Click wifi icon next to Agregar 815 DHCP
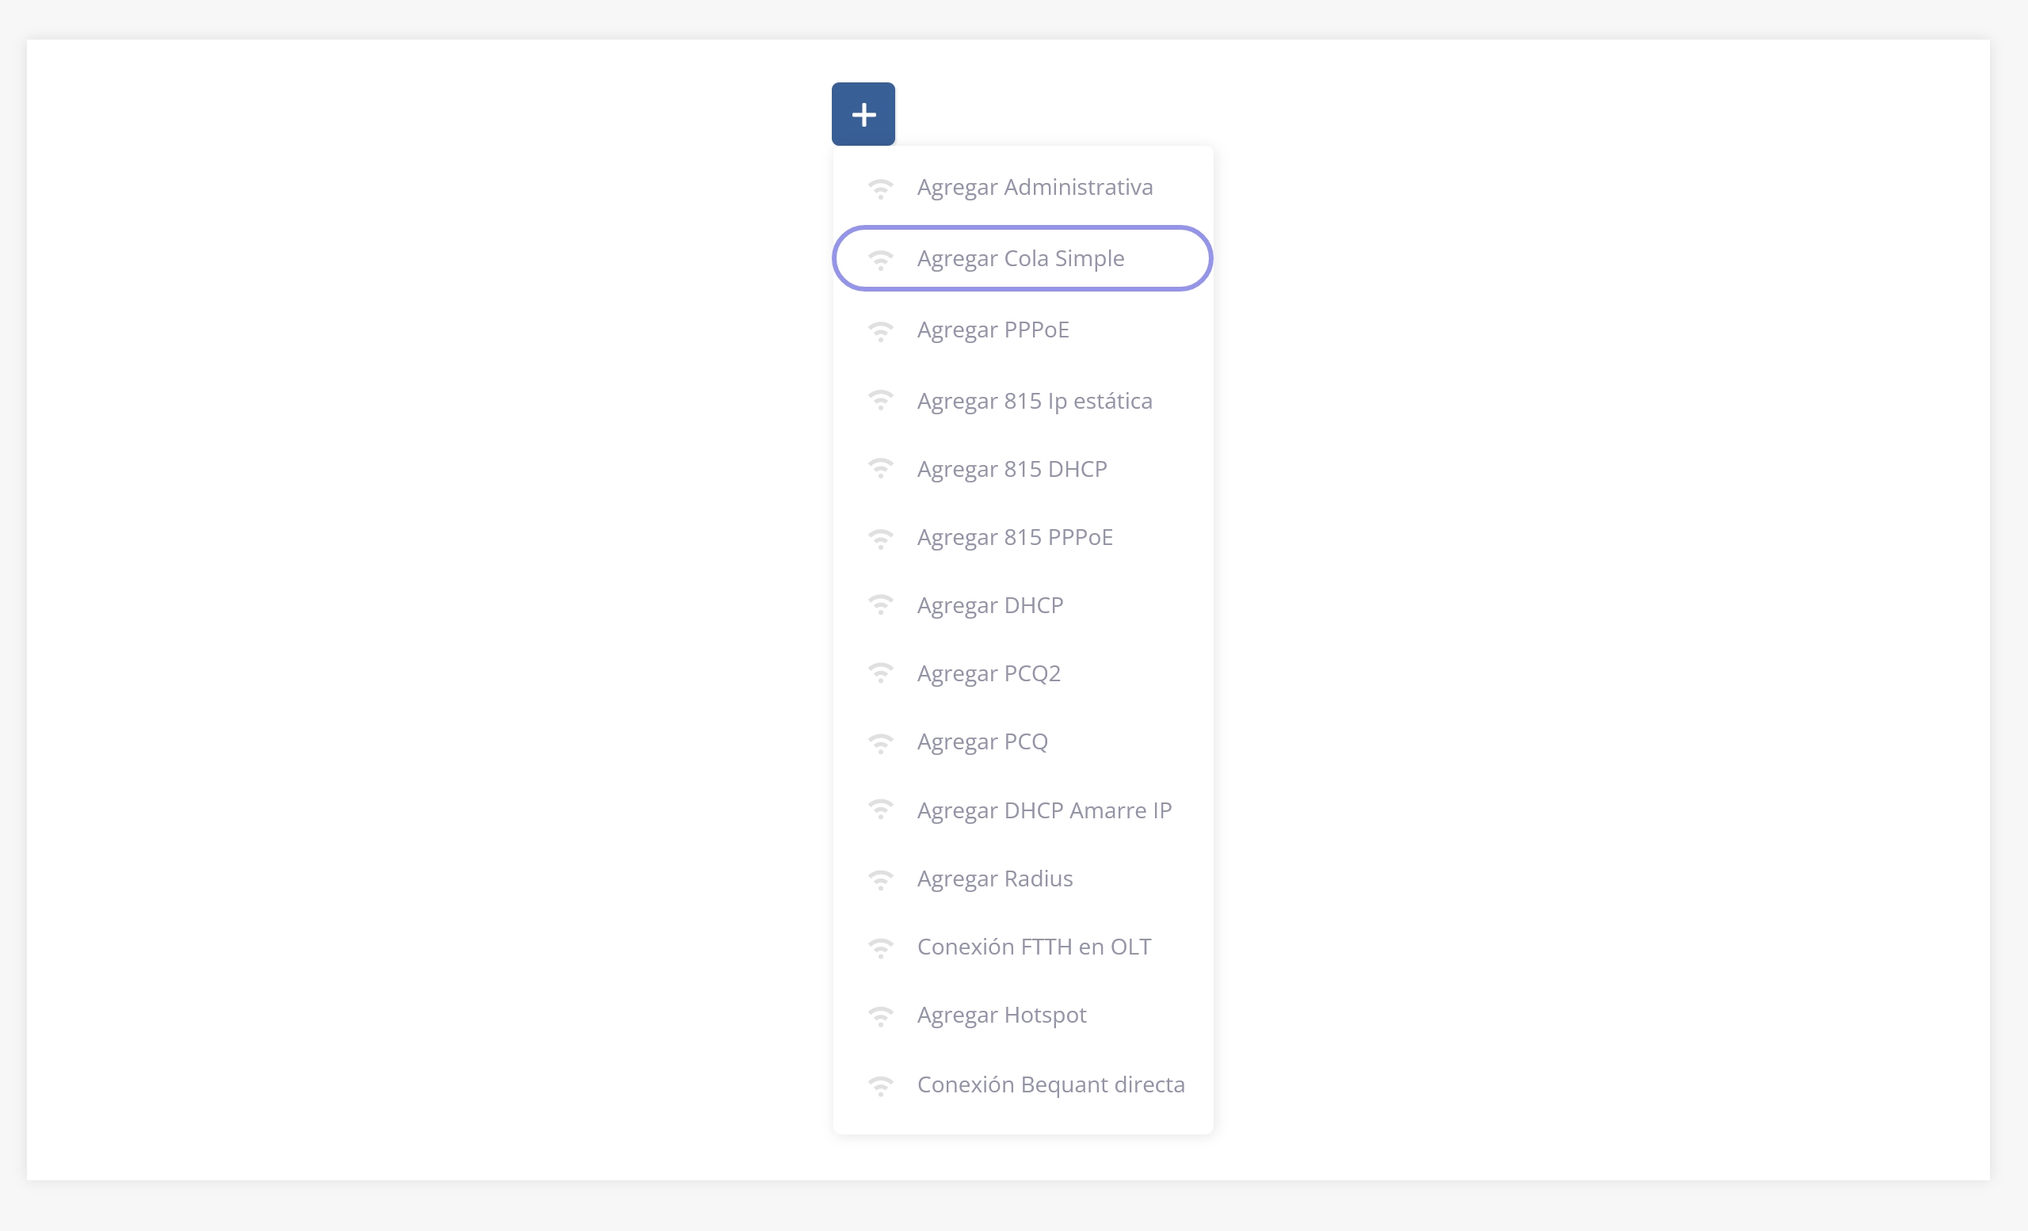Image resolution: width=2028 pixels, height=1231 pixels. [880, 469]
